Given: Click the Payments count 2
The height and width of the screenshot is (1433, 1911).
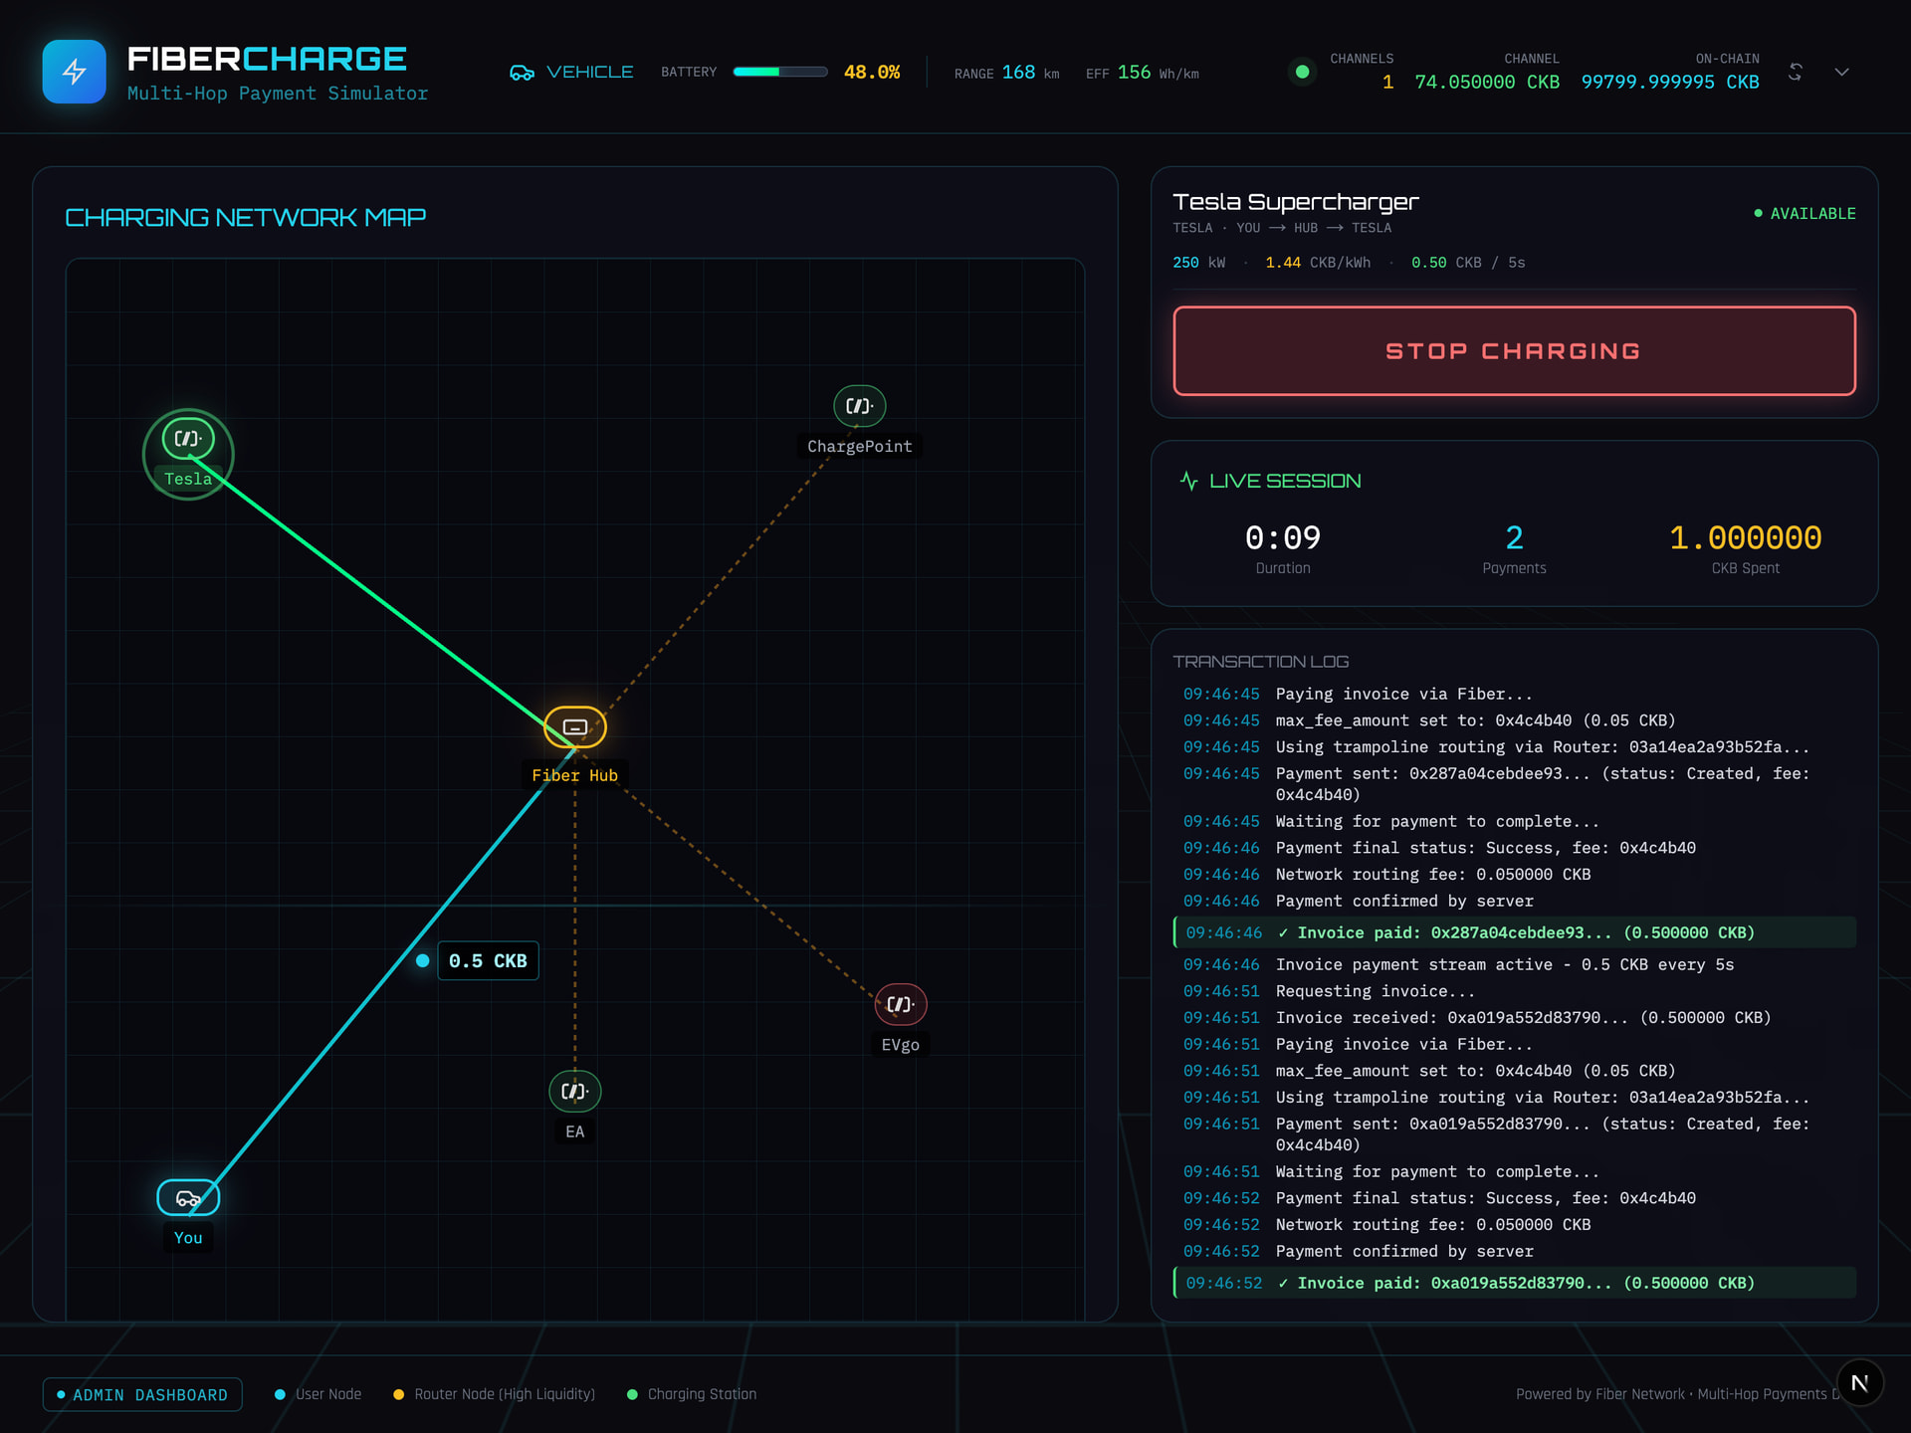Looking at the screenshot, I should click(x=1514, y=538).
